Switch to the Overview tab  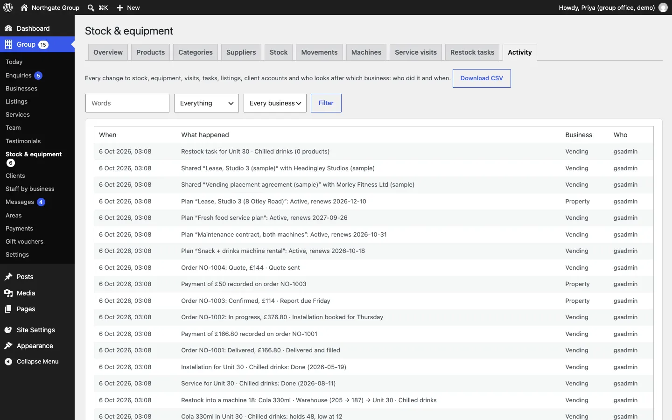[x=108, y=52]
